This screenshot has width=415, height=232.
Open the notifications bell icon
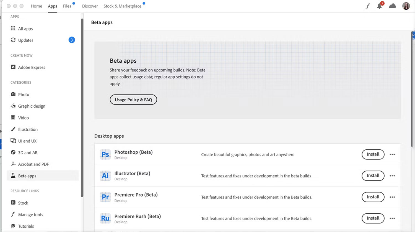[x=379, y=6]
